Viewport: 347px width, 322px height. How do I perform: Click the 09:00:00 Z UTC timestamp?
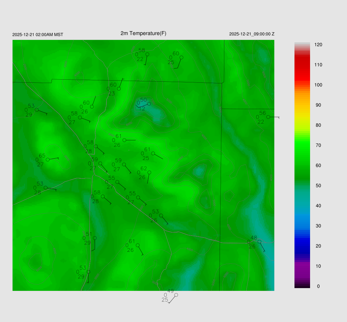pos(252,34)
